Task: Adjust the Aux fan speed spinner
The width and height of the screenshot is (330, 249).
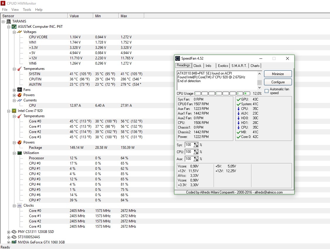Action: [x=196, y=159]
